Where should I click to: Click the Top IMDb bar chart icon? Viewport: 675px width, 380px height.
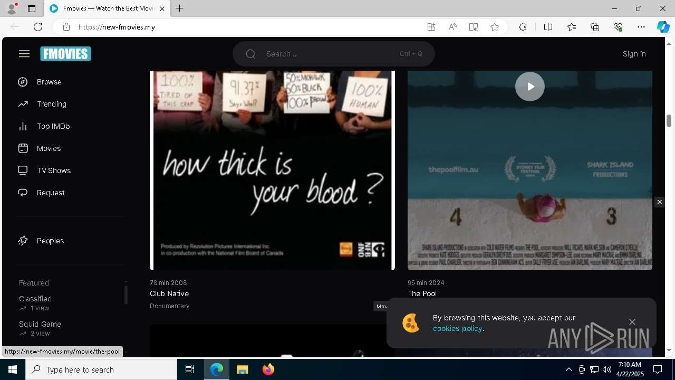tap(23, 126)
